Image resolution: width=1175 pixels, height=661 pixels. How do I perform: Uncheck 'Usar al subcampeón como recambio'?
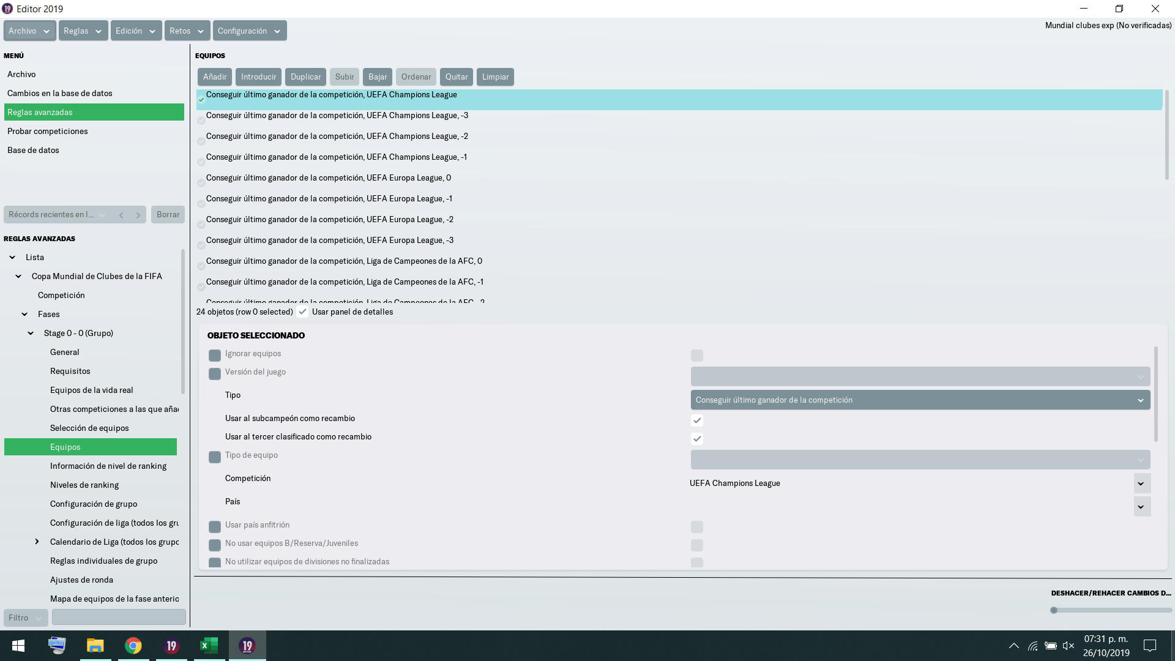[x=697, y=420]
